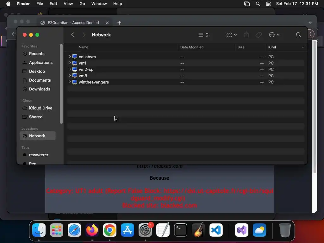Screen dimensions: 324x243
Task: Sort by Date Modified column header
Action: (206, 47)
